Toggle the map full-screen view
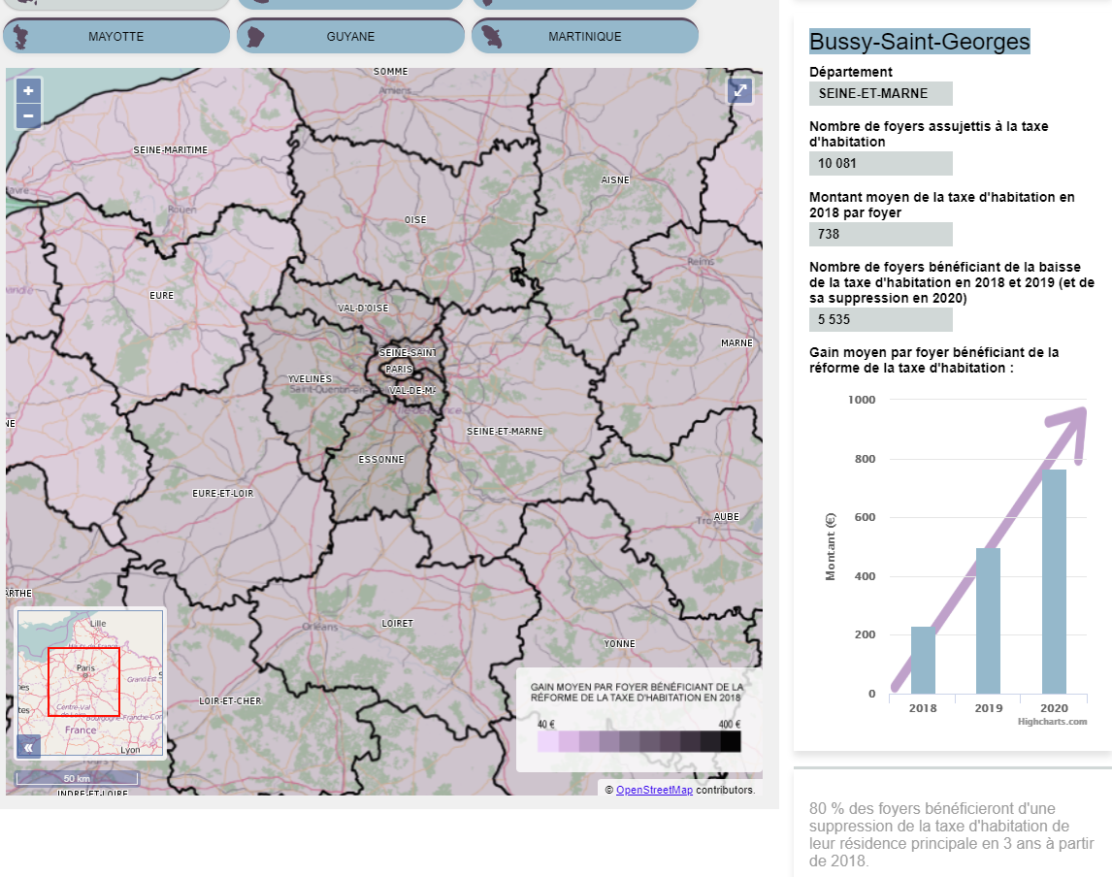Viewport: 1112px width, 877px height. 740,91
